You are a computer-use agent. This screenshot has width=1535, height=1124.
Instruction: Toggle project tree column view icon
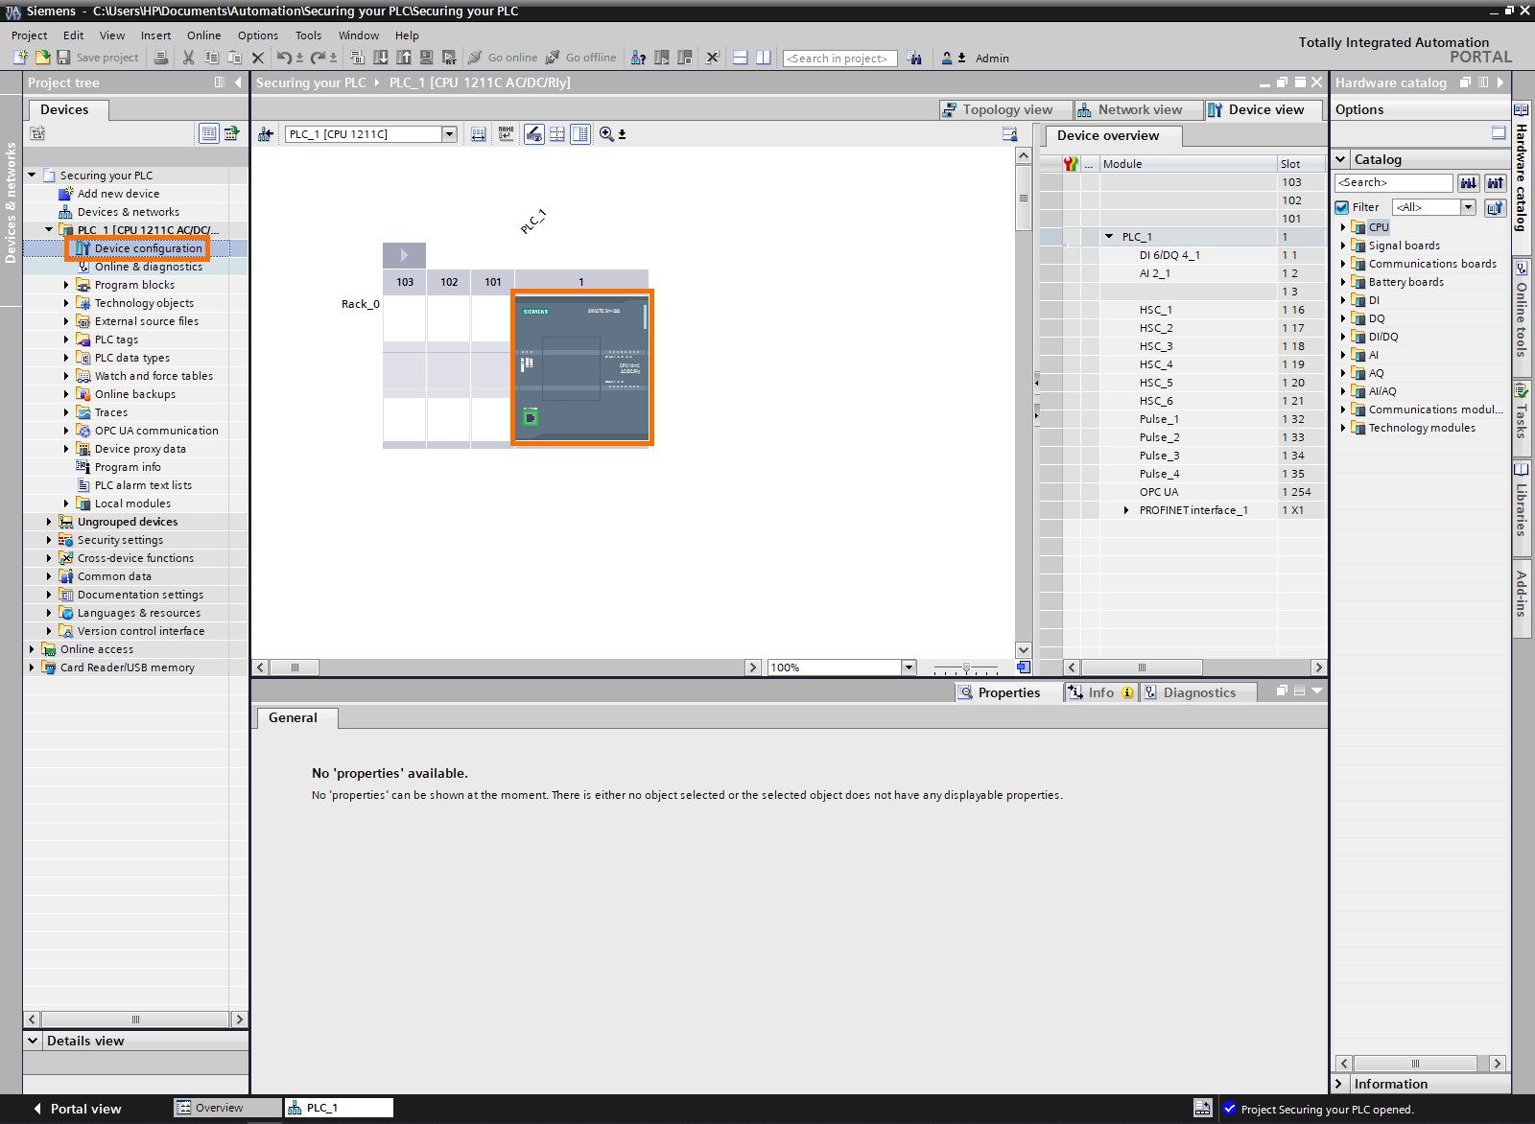[x=220, y=82]
